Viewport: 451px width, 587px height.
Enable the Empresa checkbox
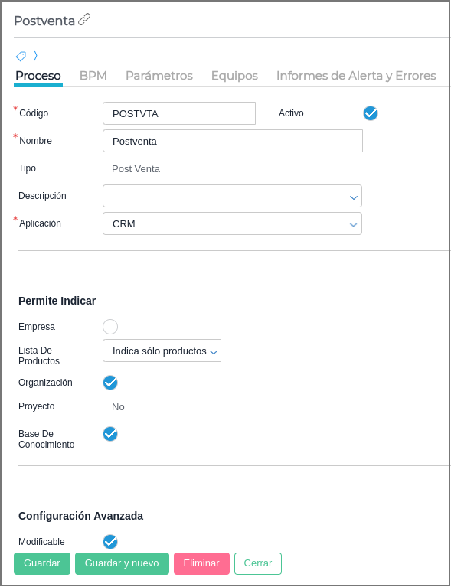point(110,327)
